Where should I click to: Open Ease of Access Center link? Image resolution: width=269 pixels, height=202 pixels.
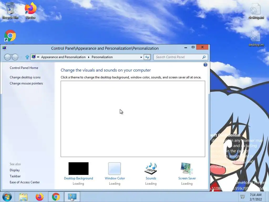point(25,182)
